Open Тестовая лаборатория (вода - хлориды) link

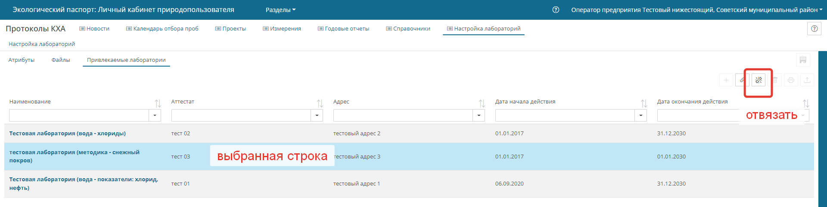pos(68,134)
